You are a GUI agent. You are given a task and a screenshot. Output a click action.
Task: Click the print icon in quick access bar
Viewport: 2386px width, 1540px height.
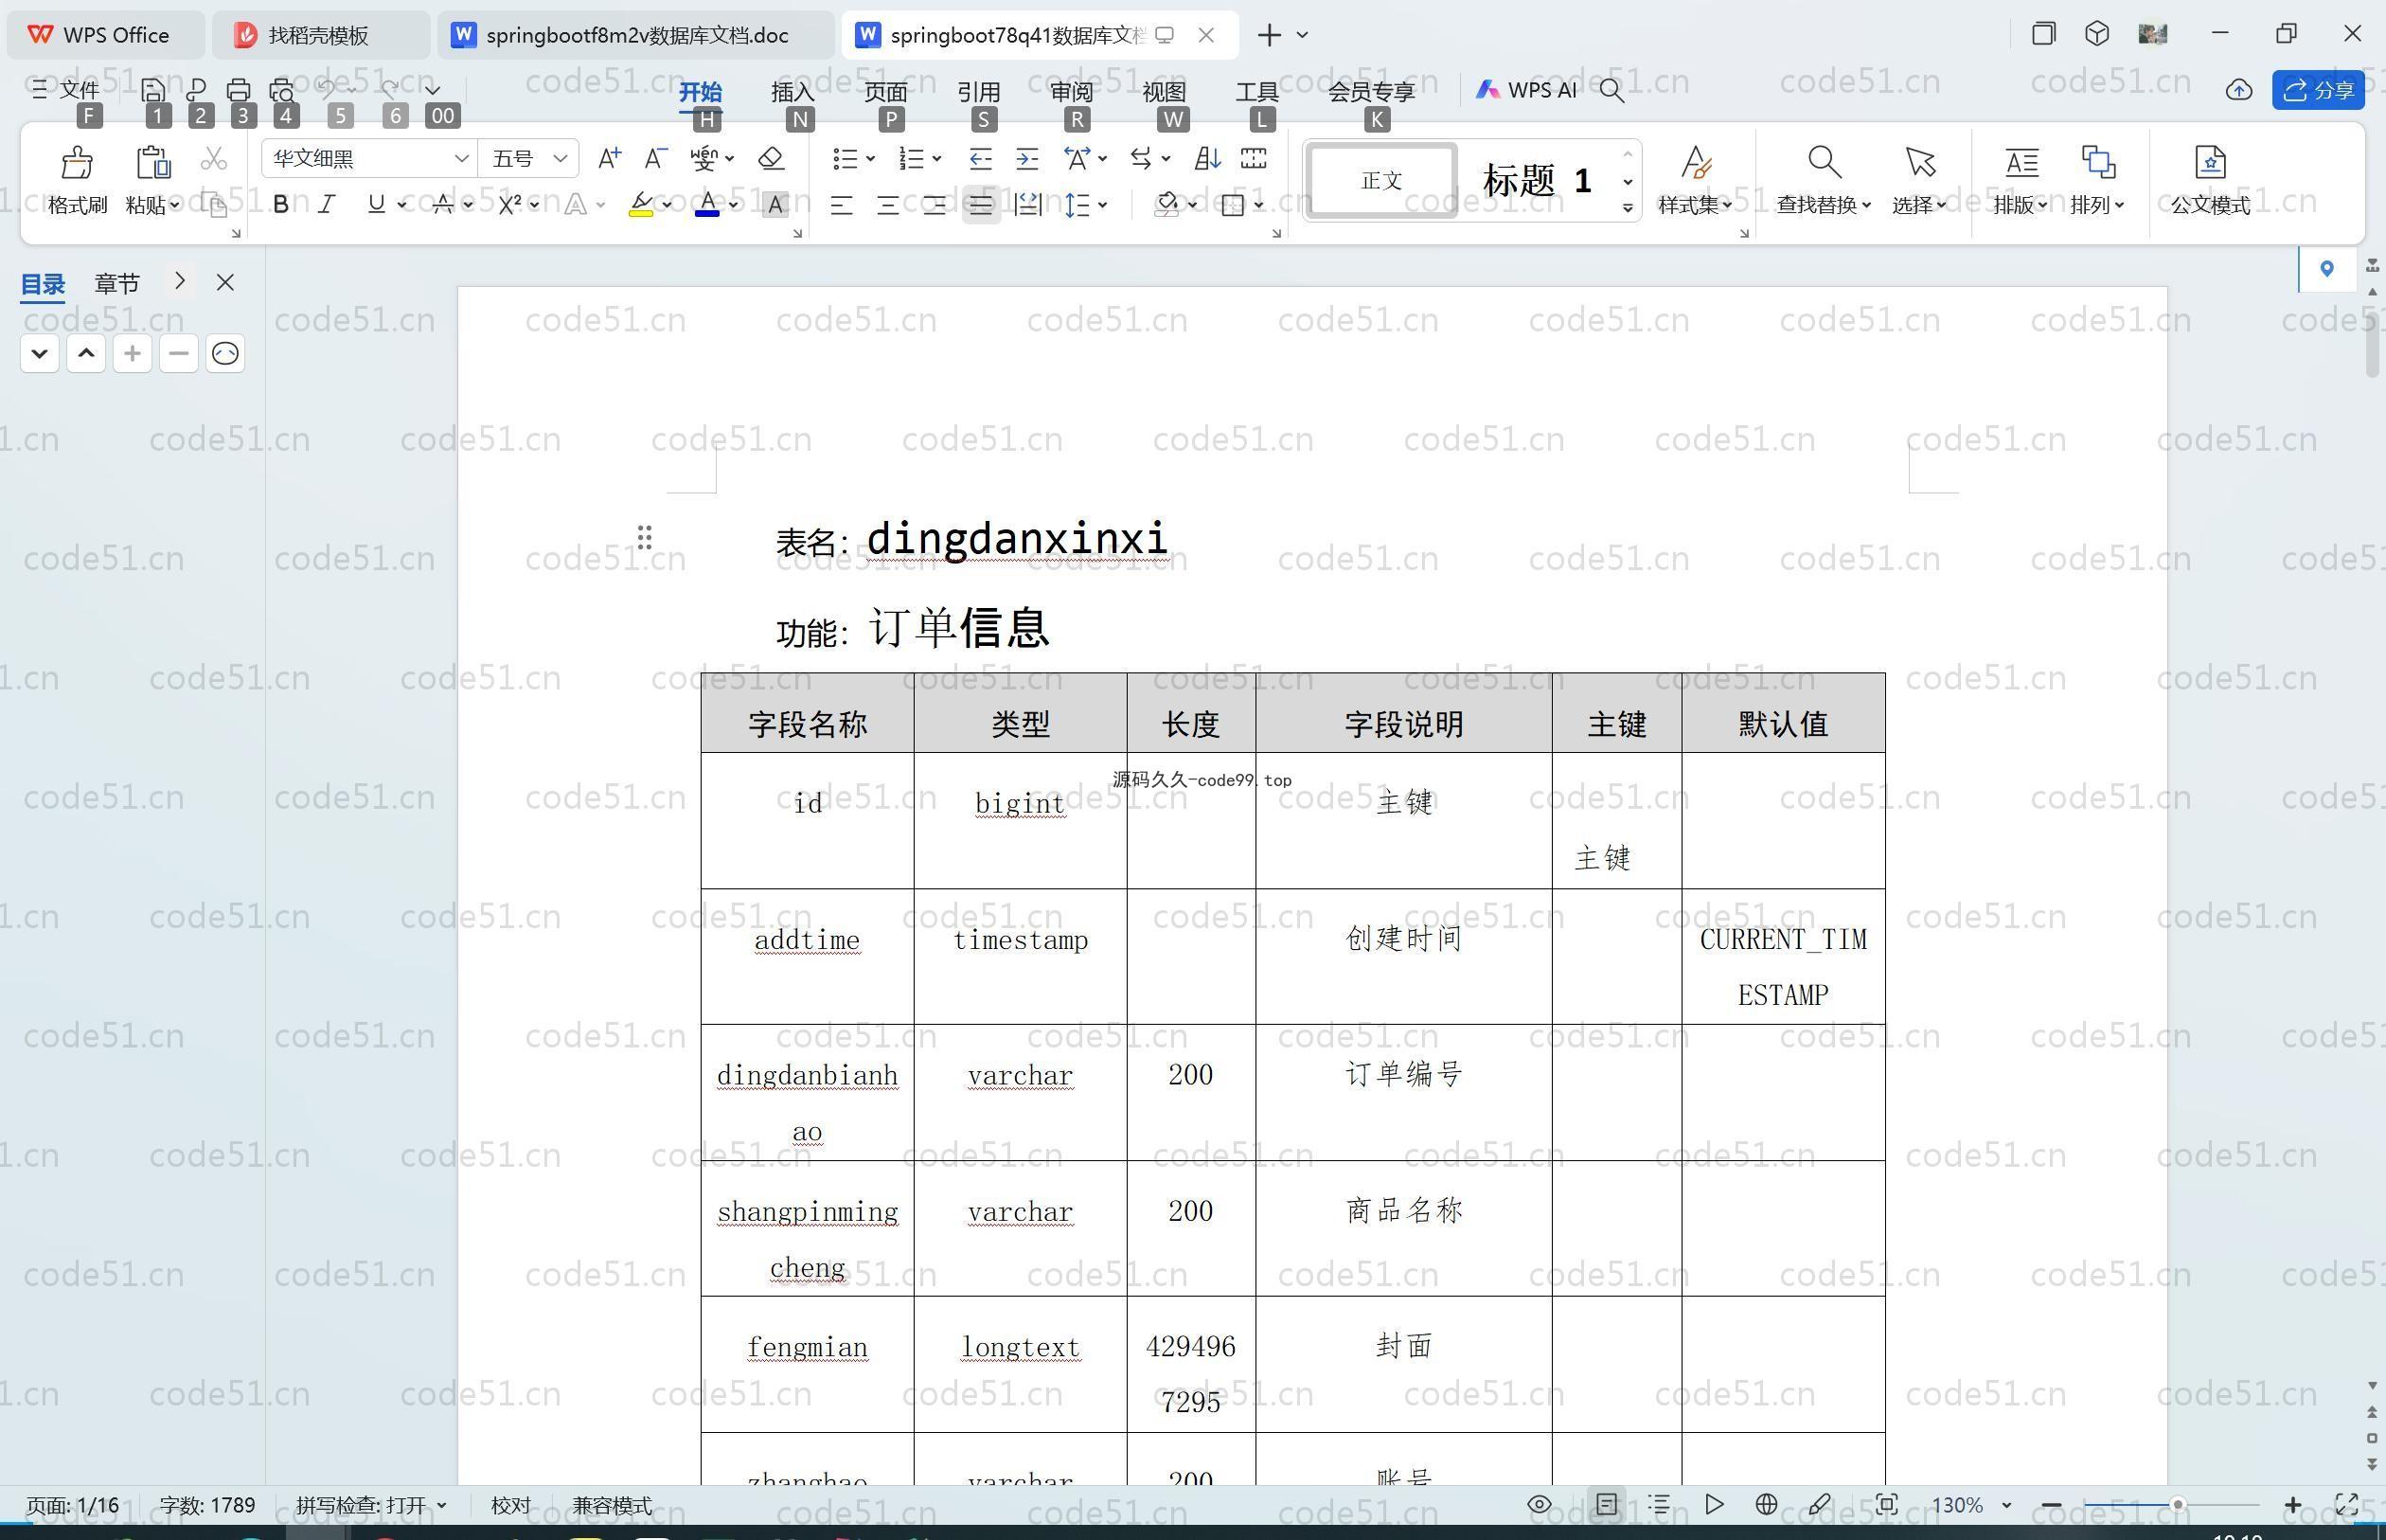(x=238, y=90)
